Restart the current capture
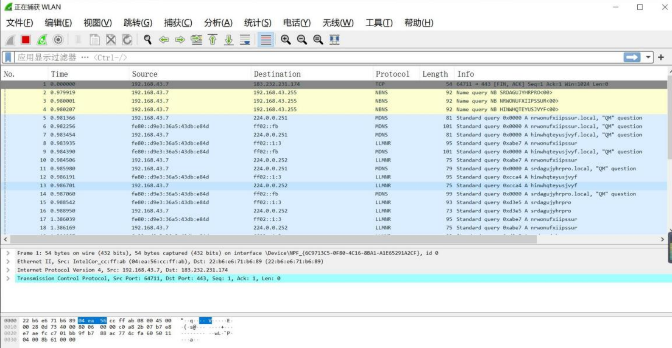The image size is (672, 348). click(42, 40)
